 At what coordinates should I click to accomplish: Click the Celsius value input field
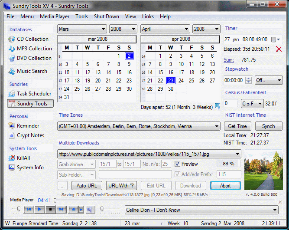[231, 103]
